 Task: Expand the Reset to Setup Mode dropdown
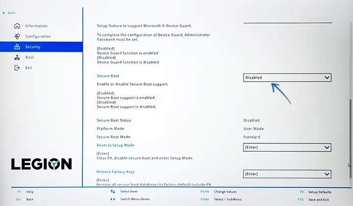click(x=287, y=147)
